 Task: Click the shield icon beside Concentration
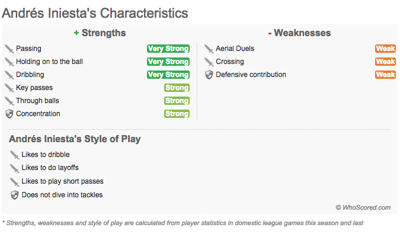pos(9,114)
